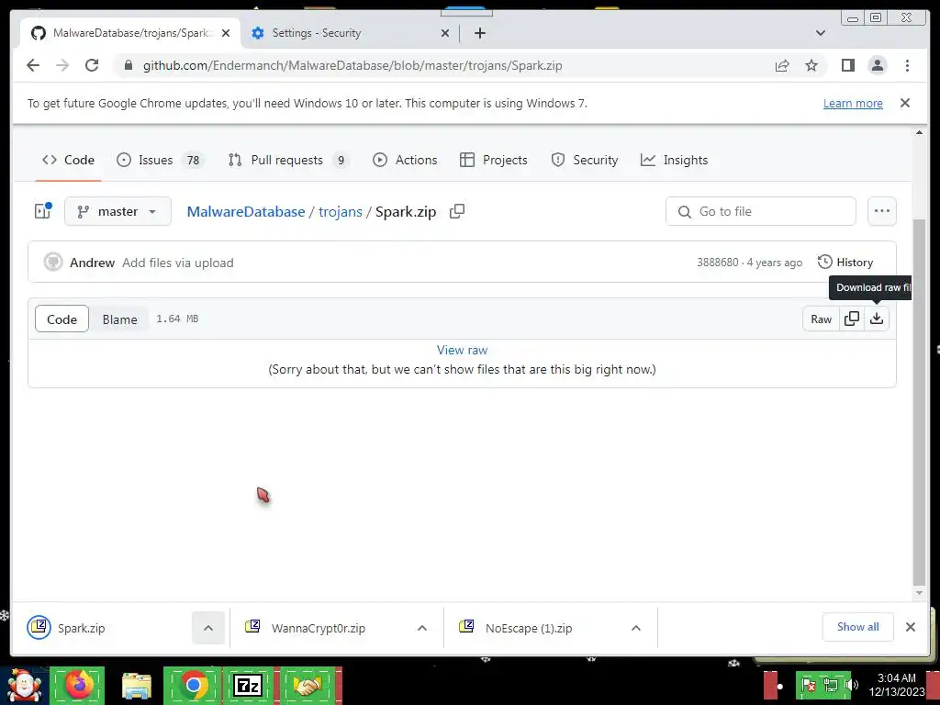Dismiss the Chrome update notice bar
This screenshot has height=705, width=940.
pyautogui.click(x=905, y=103)
